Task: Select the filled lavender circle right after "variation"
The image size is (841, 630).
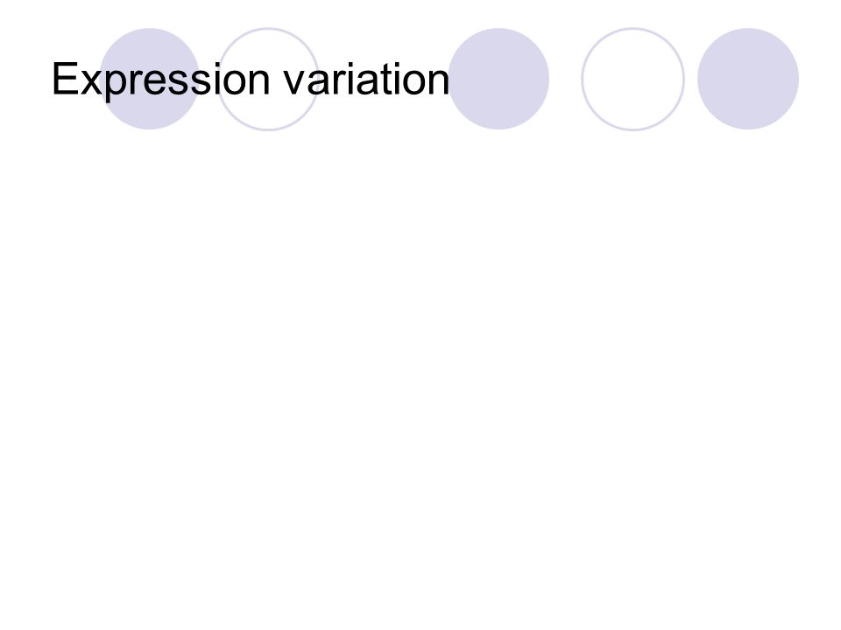Action: [x=498, y=79]
